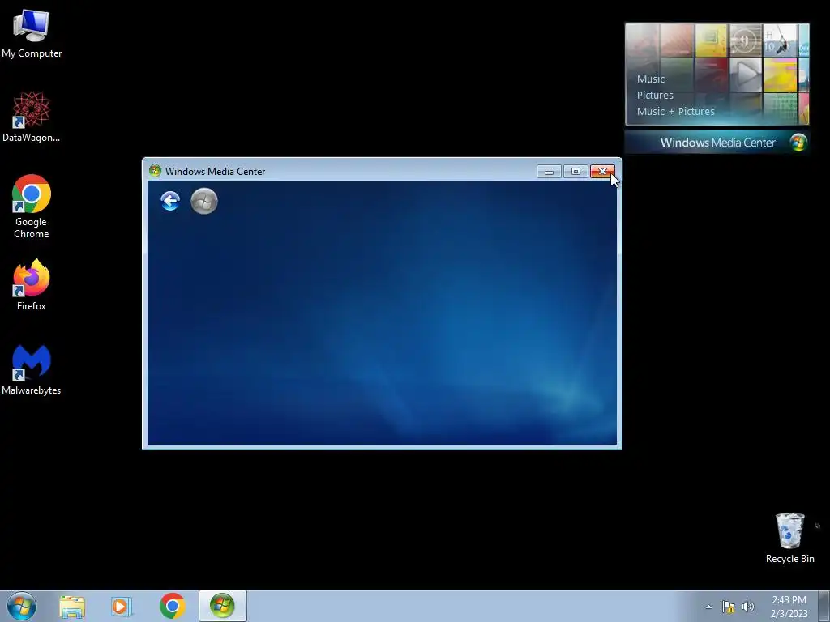Open the DataWagon desktop shortcut
The width and height of the screenshot is (830, 622).
[32, 117]
